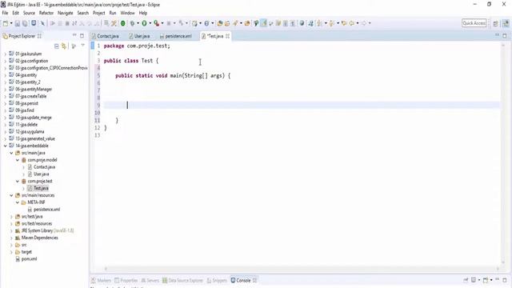Open the Navigate menu
The height and width of the screenshot is (288, 512).
(x=66, y=13)
